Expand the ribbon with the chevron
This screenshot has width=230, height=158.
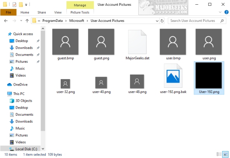[220, 12]
